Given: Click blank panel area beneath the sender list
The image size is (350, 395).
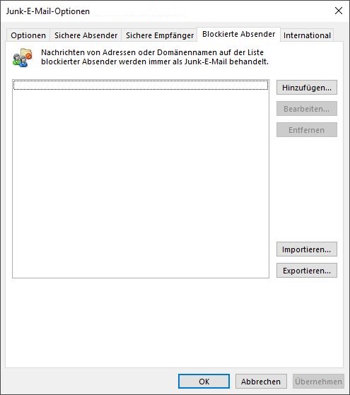Looking at the screenshot, I should pyautogui.click(x=174, y=322).
